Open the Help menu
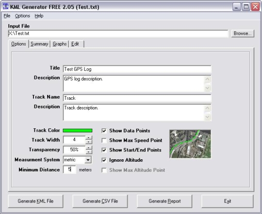The height and width of the screenshot is (214, 262). [39, 16]
